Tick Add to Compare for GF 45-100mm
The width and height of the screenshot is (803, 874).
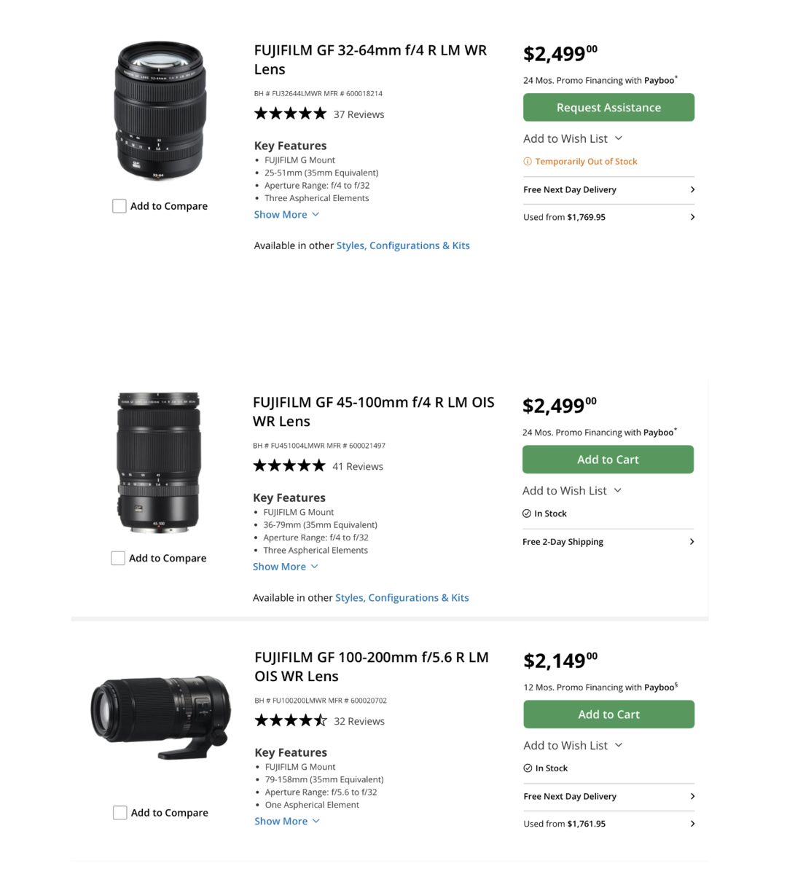pyautogui.click(x=118, y=558)
